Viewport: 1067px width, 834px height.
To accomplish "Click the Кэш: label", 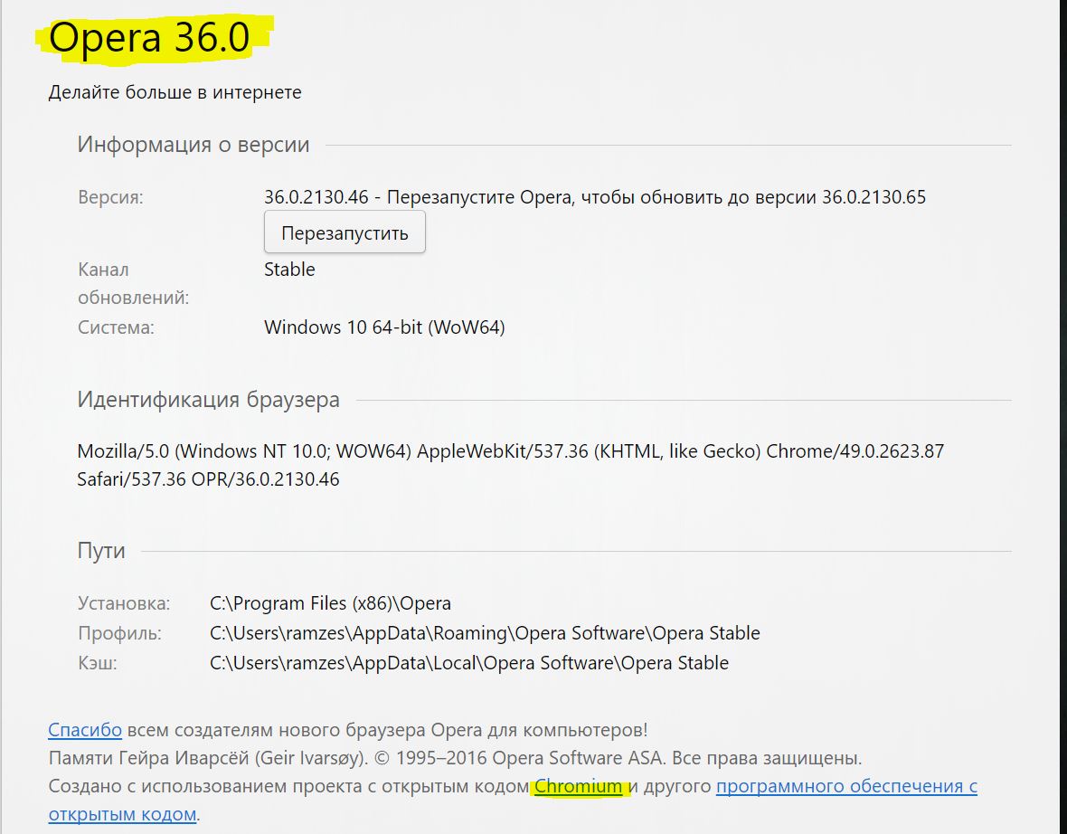I will (x=98, y=663).
